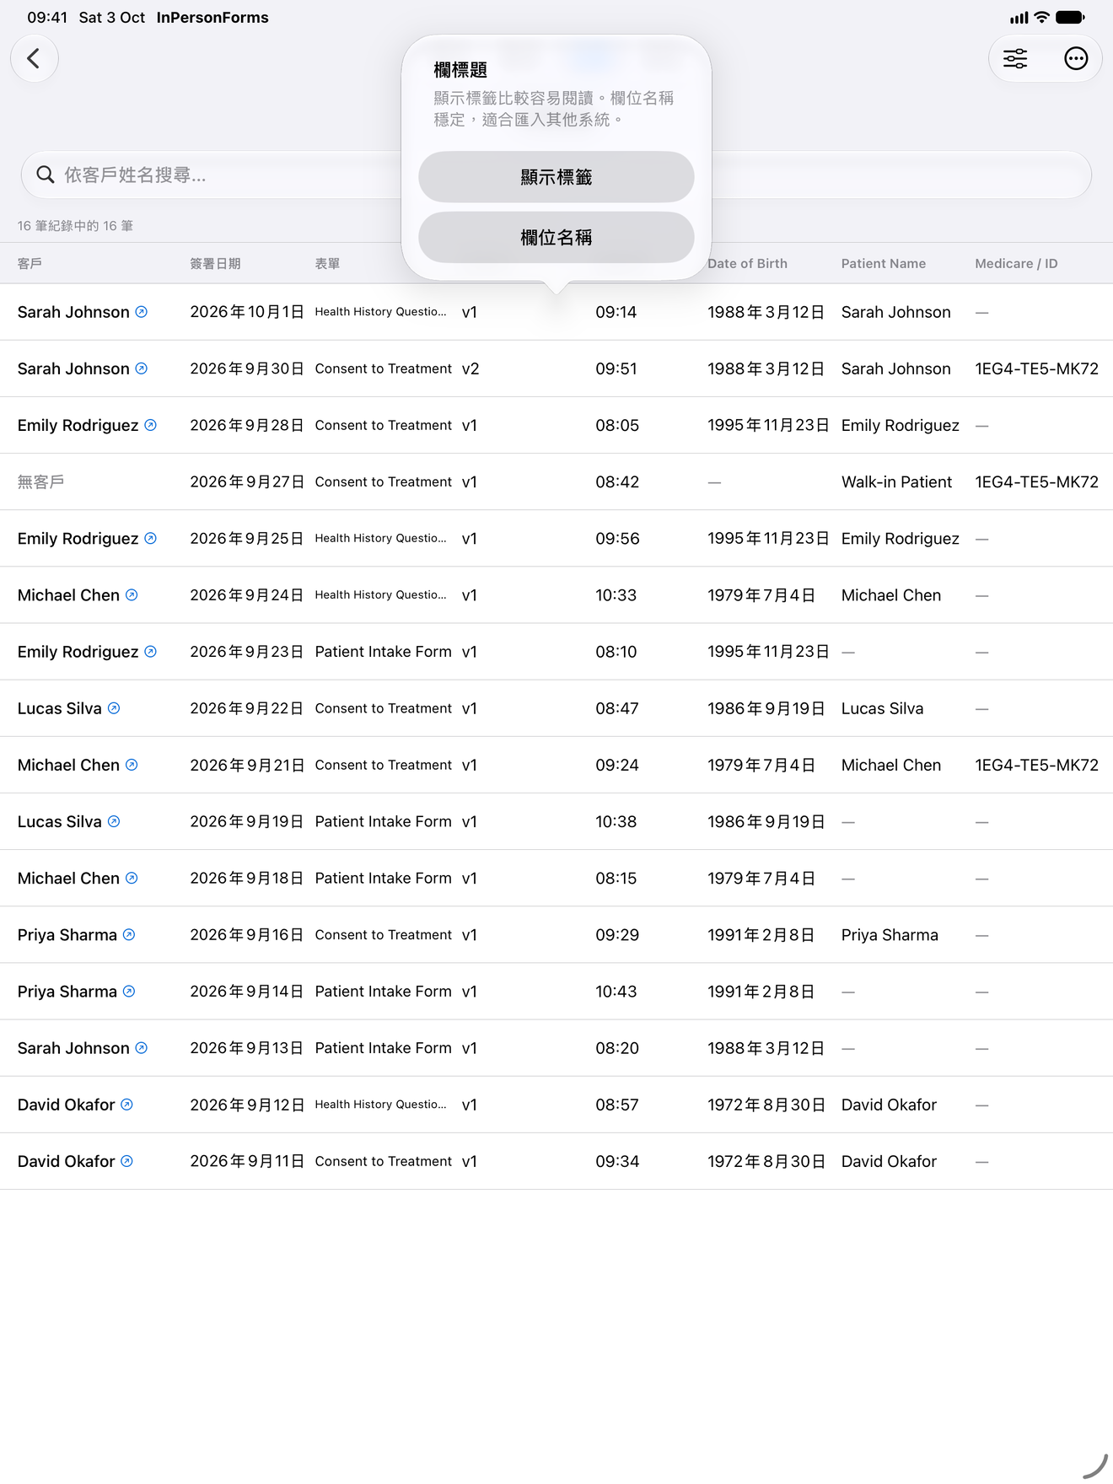Screen dimensions: 1113x1484
Task: Open client link icon for Michael Chen, 9月21日 row
Action: pos(132,765)
